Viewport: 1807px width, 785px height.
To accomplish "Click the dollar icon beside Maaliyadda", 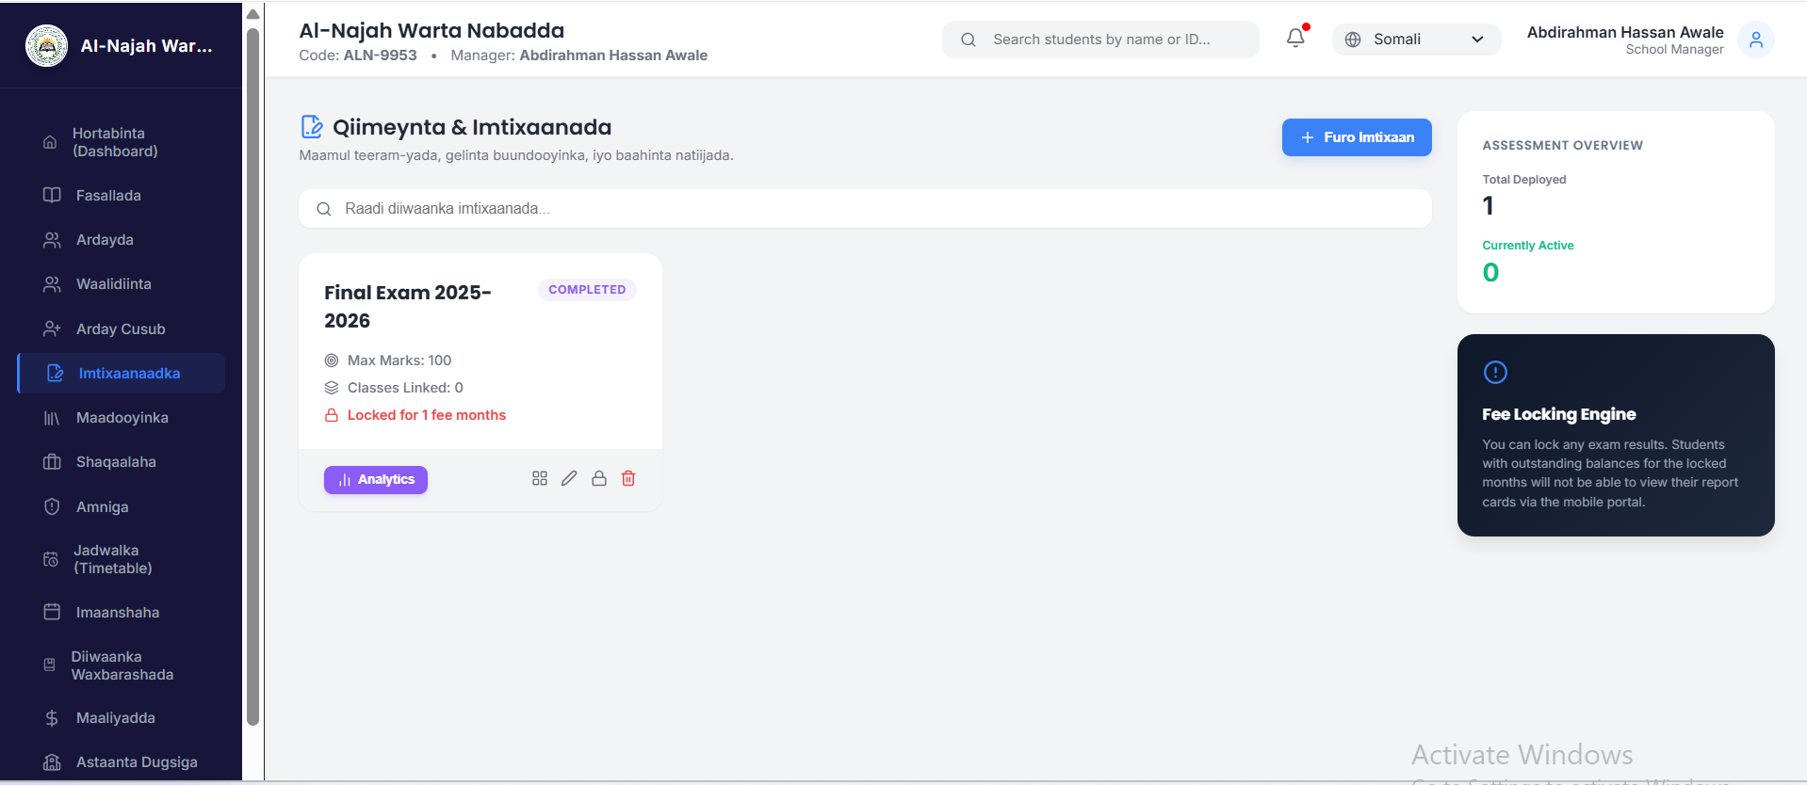I will pyautogui.click(x=52, y=718).
